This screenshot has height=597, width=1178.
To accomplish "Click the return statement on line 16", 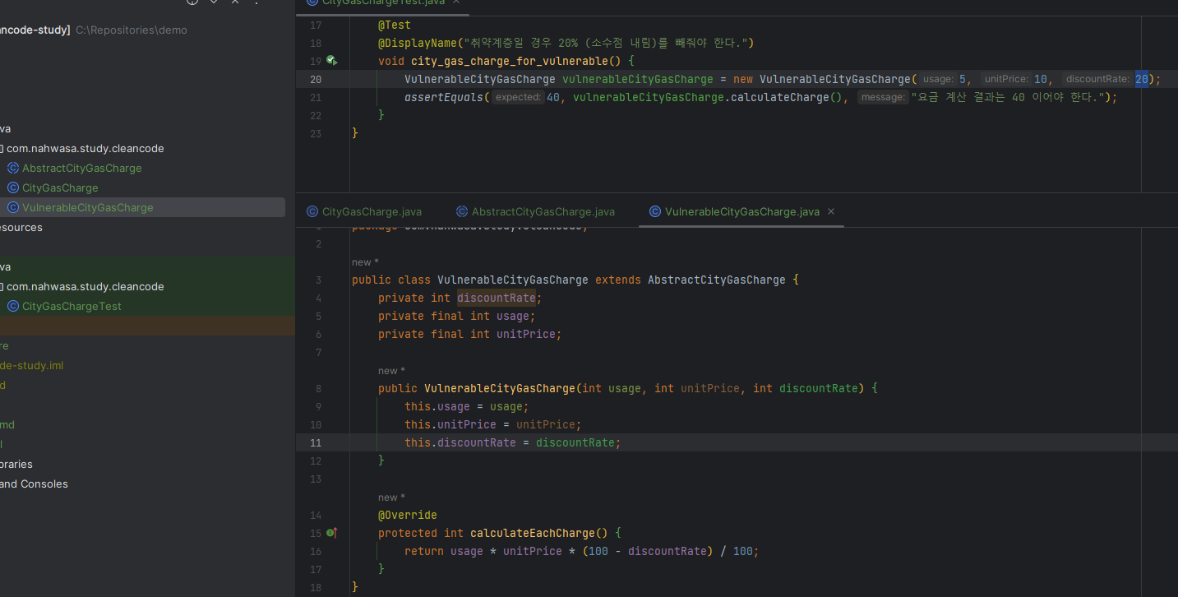I will click(582, 551).
